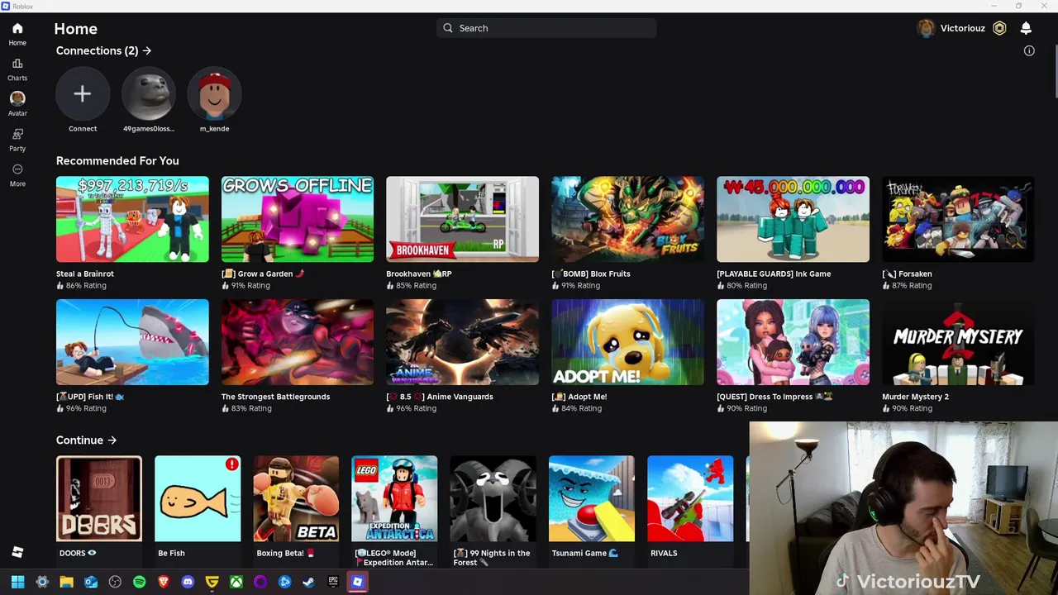Click the Steal a Brainrot title text
This screenshot has height=595, width=1058.
click(x=85, y=274)
